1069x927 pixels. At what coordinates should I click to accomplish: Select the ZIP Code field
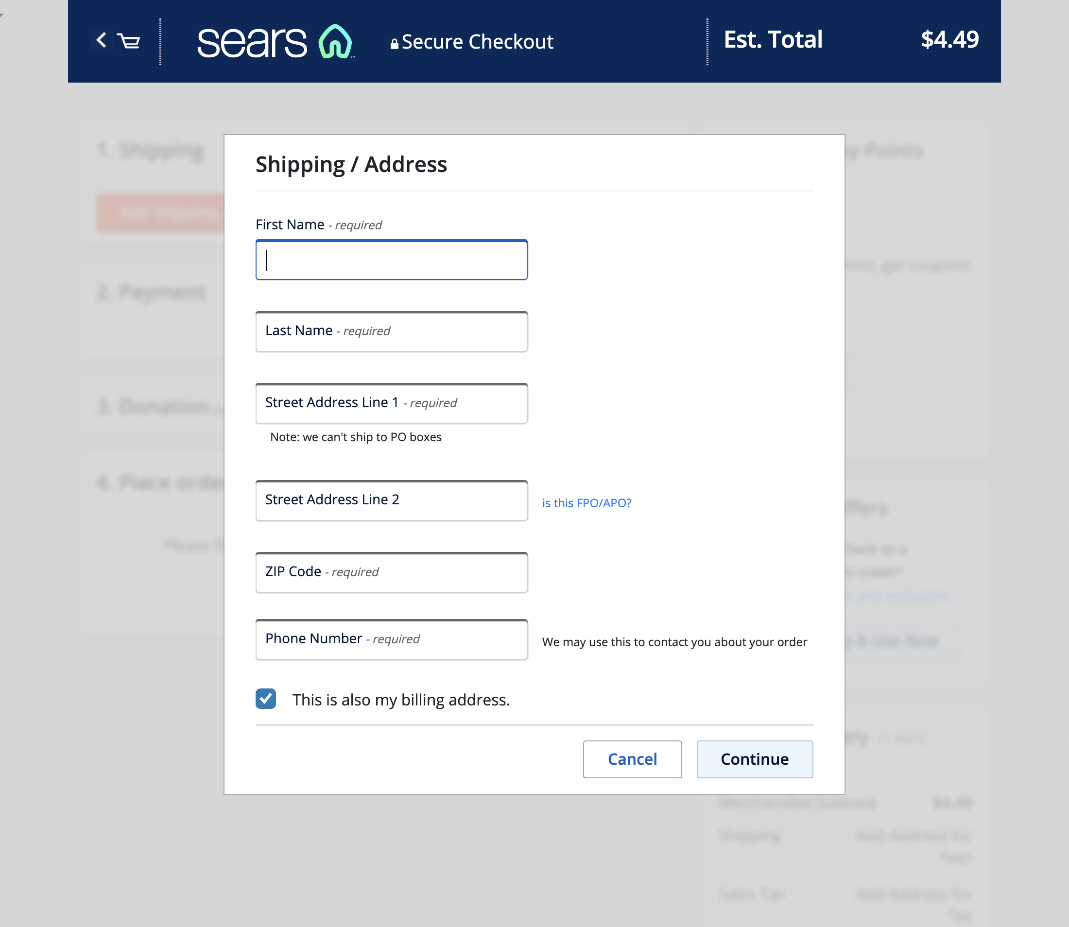point(391,572)
